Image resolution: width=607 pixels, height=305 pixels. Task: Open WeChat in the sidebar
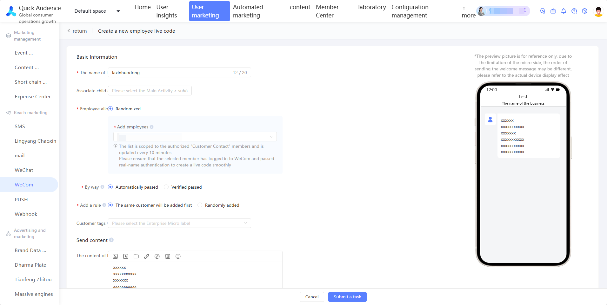click(x=24, y=170)
